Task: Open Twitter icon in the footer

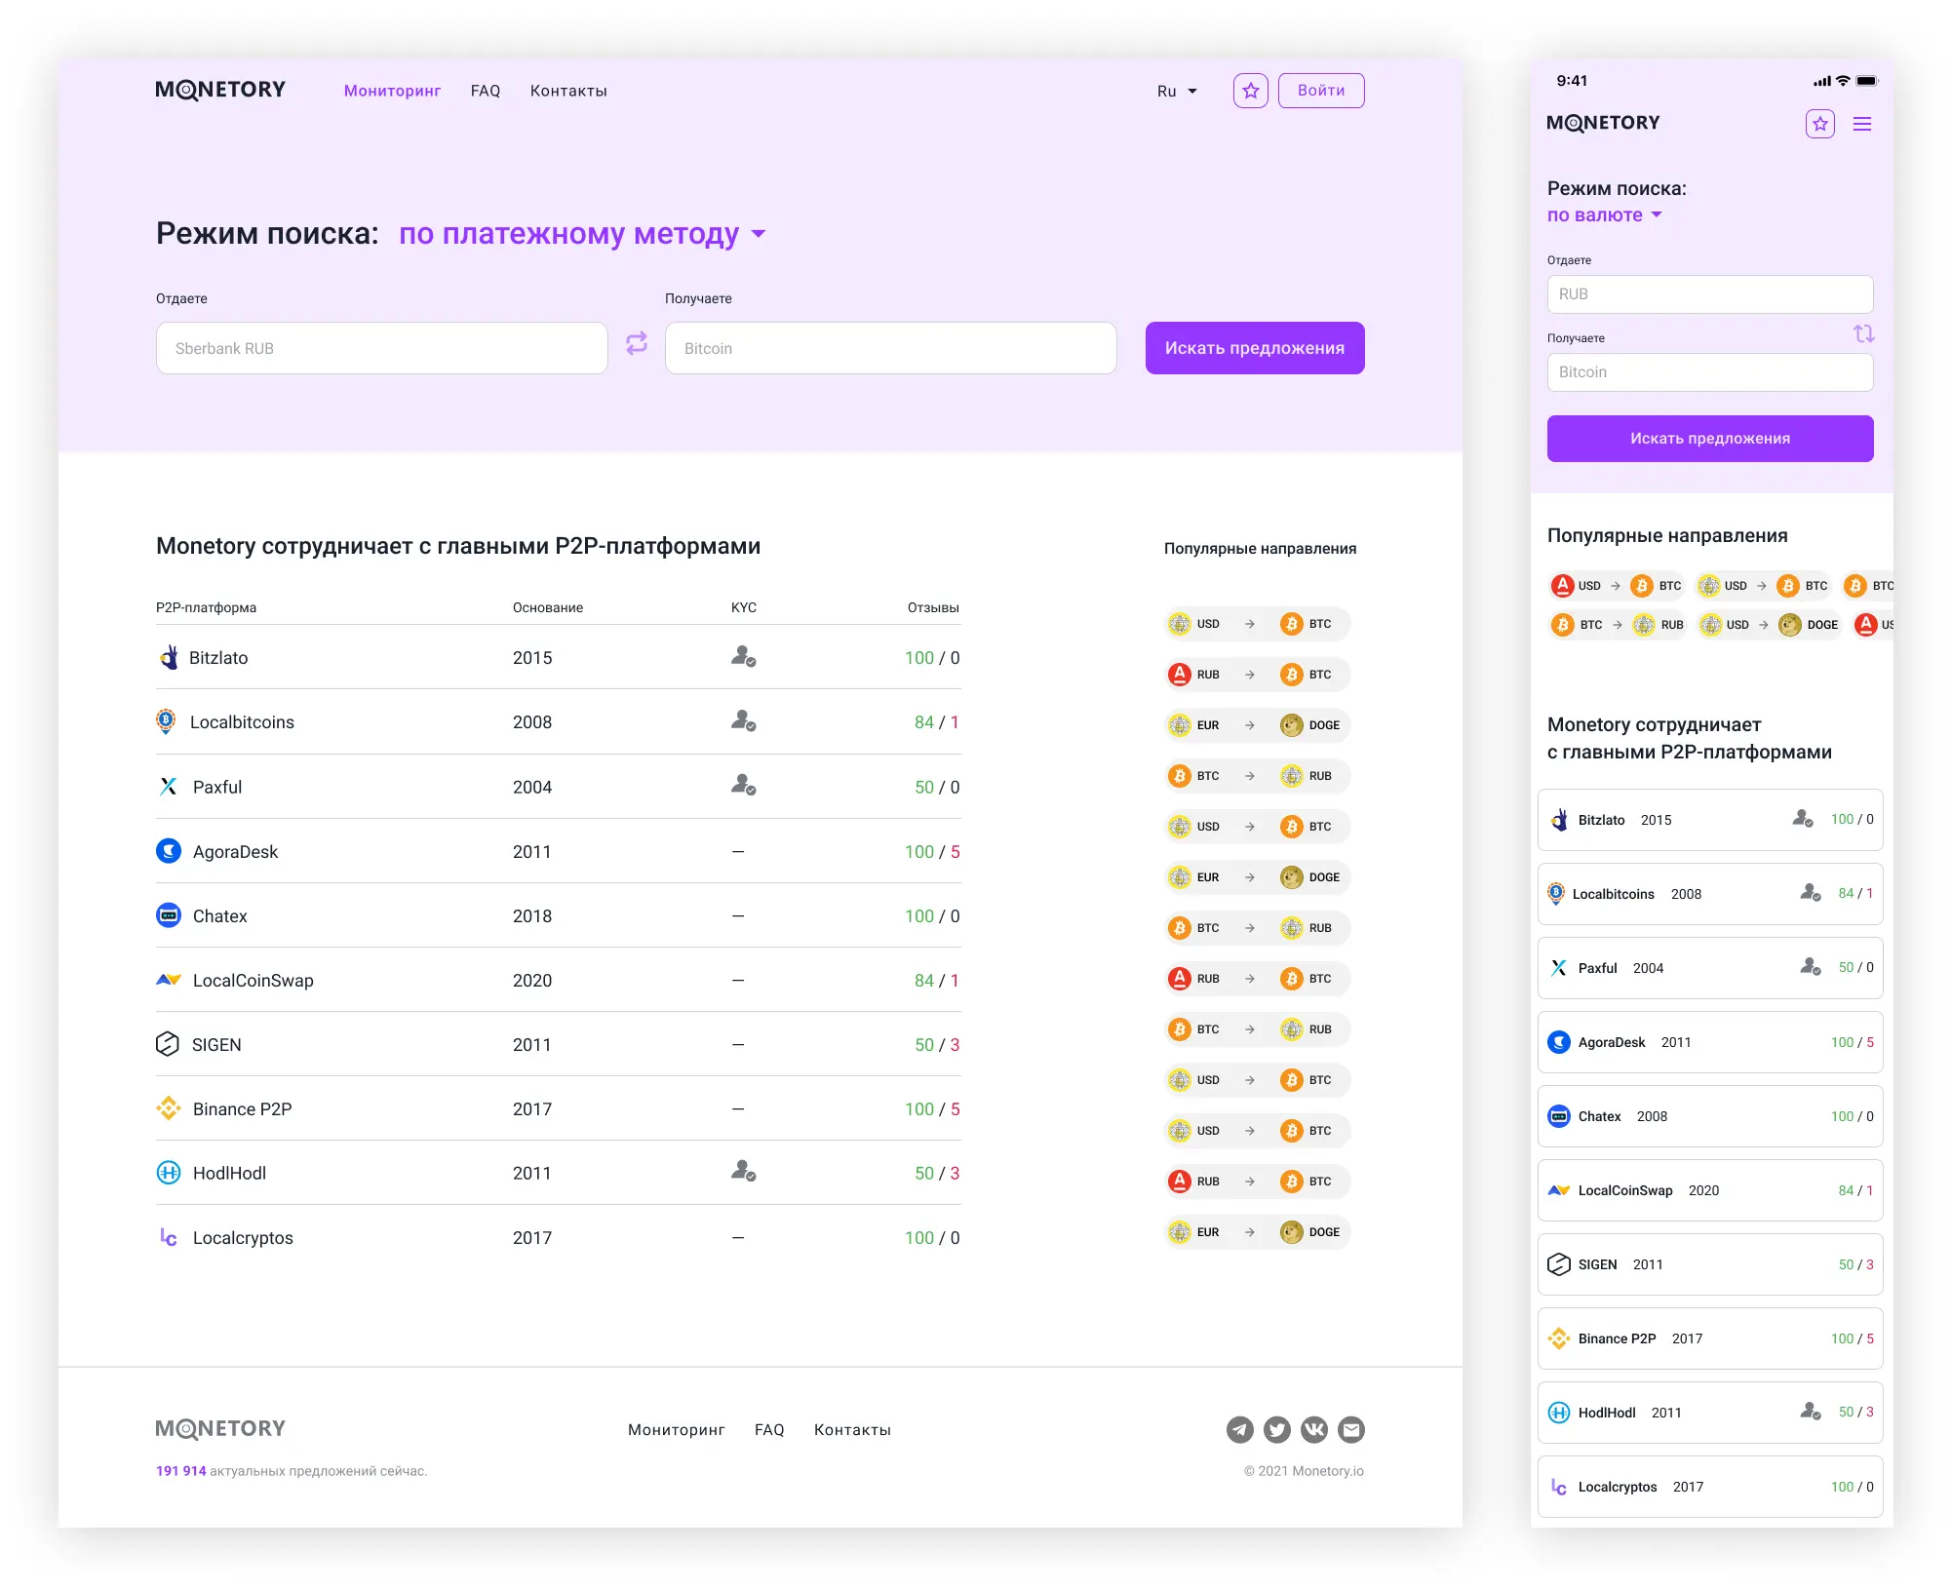Action: point(1276,1429)
